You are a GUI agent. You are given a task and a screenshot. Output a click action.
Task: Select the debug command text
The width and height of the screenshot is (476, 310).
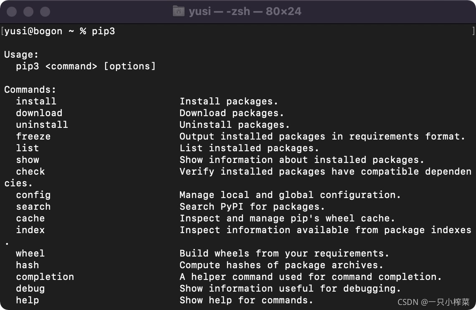[x=30, y=288]
